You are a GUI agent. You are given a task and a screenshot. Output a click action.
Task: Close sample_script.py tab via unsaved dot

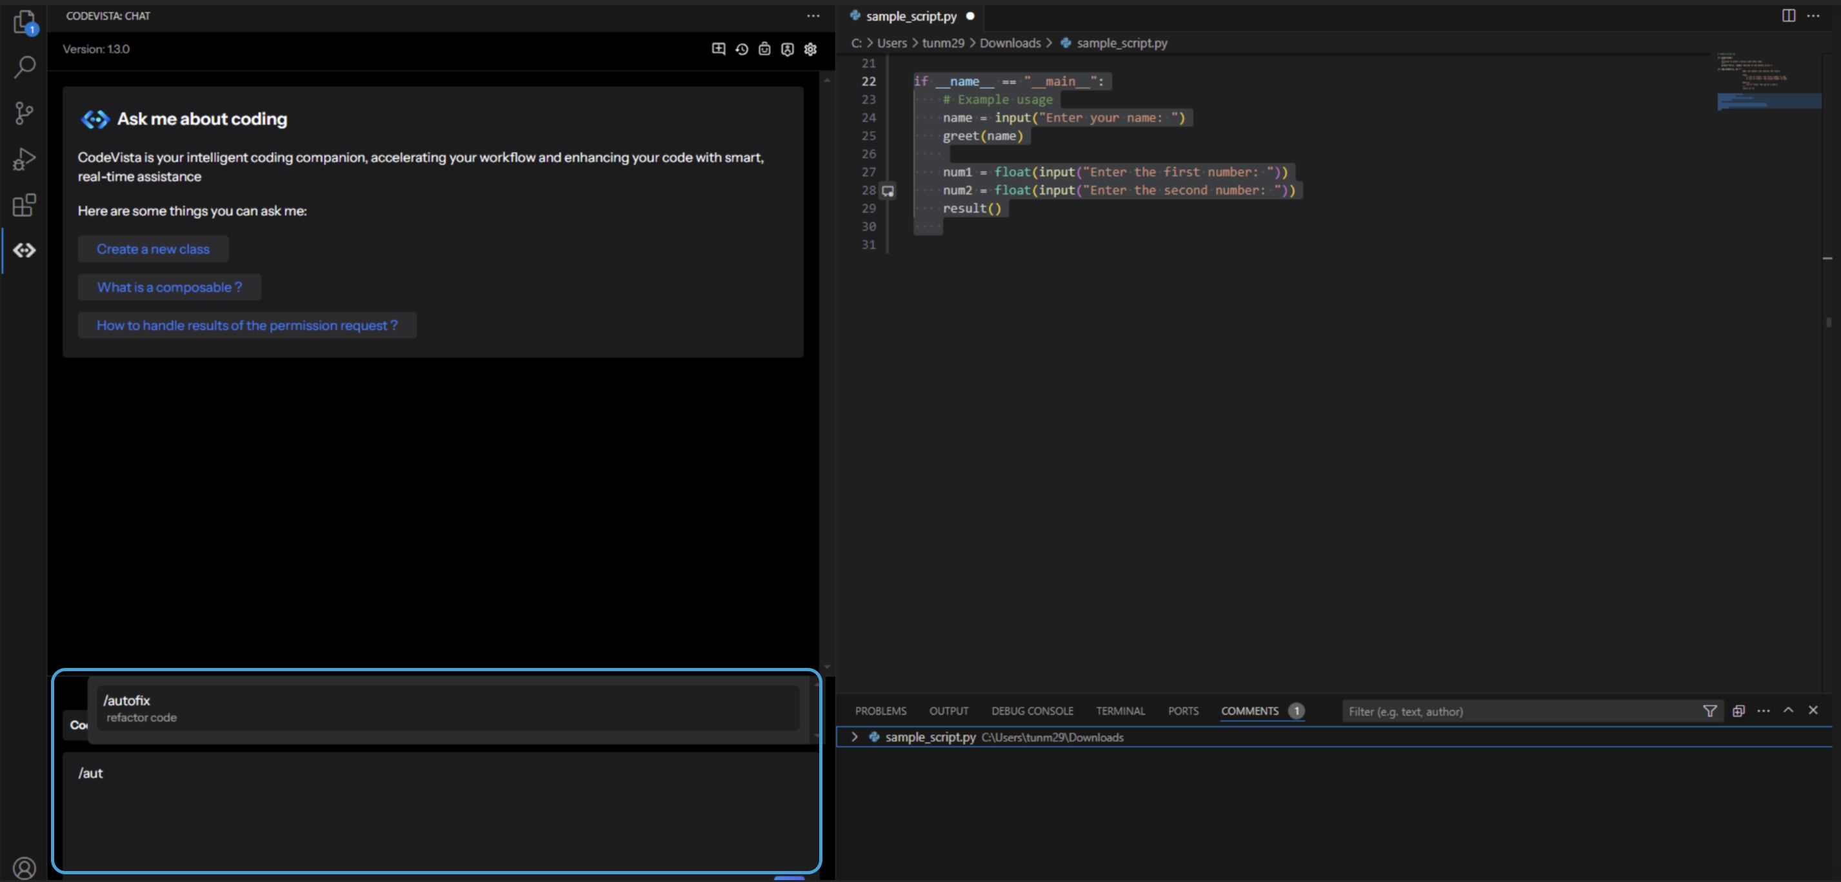(971, 15)
